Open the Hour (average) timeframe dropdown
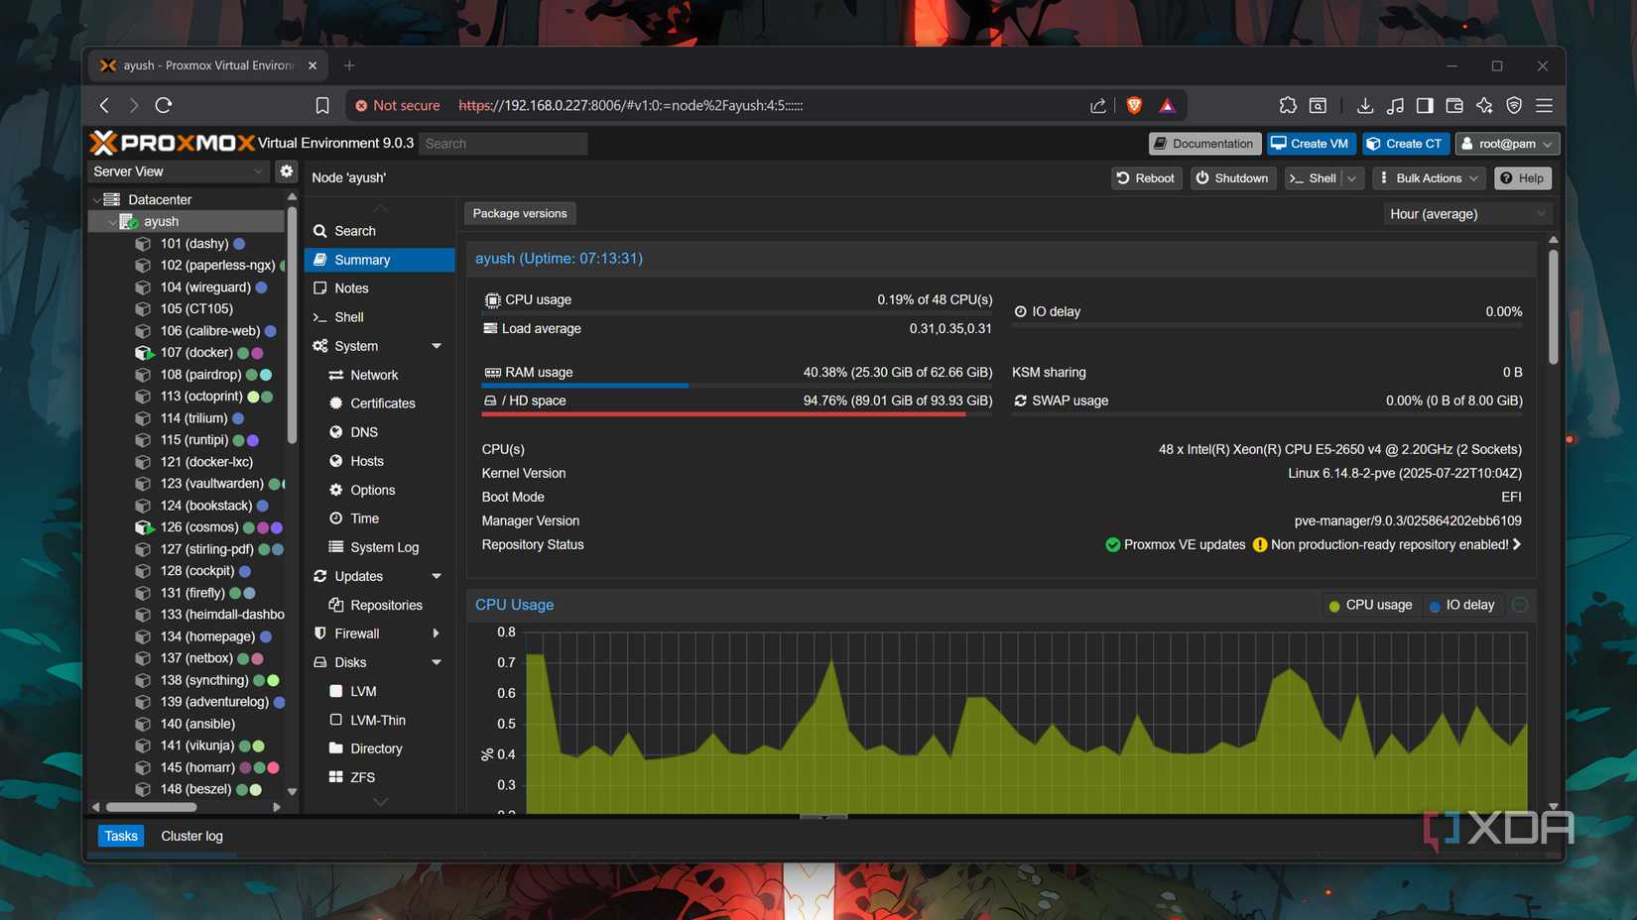This screenshot has width=1637, height=920. (1467, 213)
